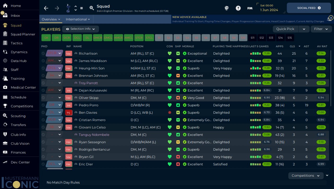The height and width of the screenshot is (189, 334).
Task: Open the help question mark icon
Action: point(238,8)
